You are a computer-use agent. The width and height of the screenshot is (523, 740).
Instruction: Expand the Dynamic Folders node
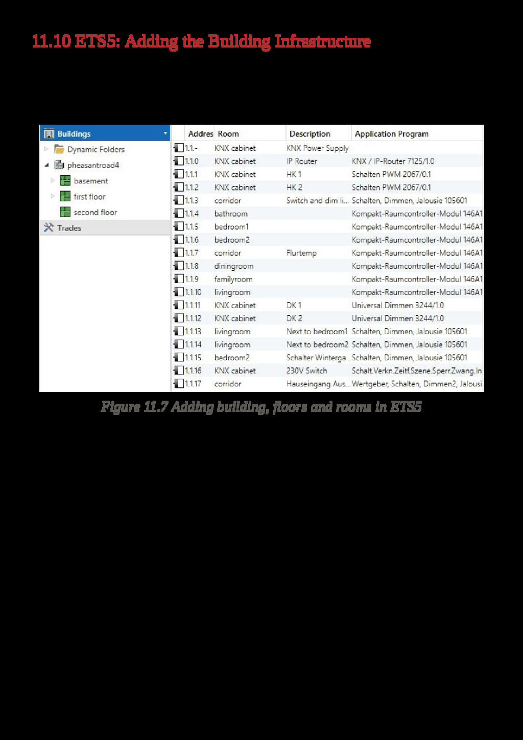point(46,149)
